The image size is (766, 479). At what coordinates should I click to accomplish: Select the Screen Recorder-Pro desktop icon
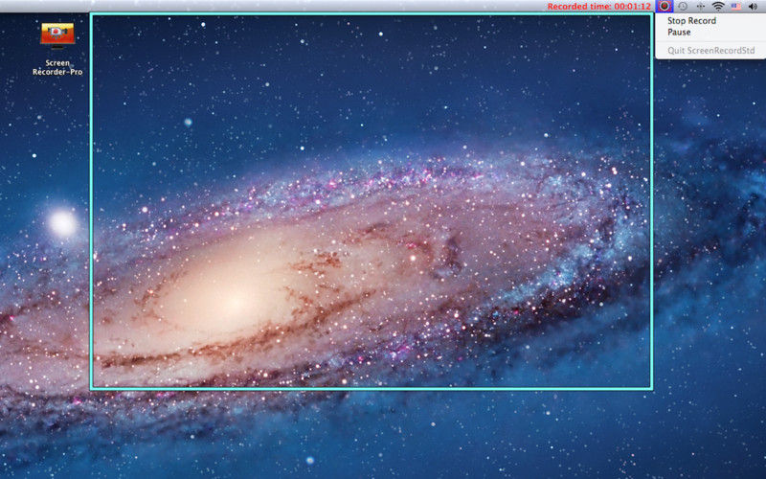[57, 35]
